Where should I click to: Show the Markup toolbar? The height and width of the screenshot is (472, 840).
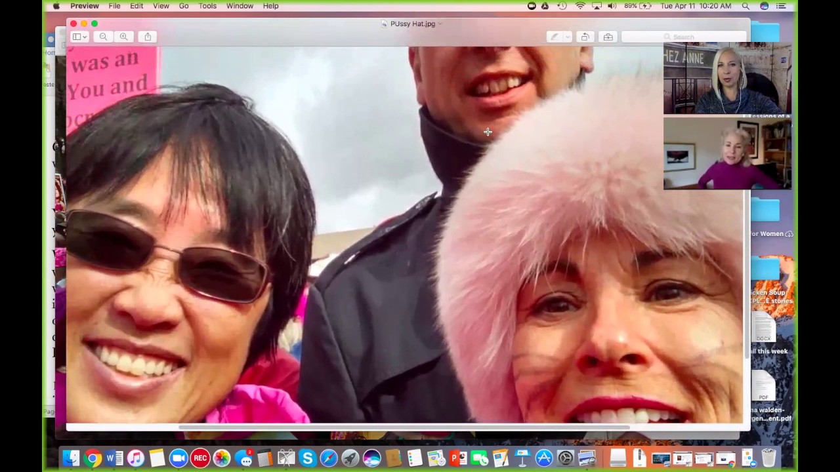608,37
